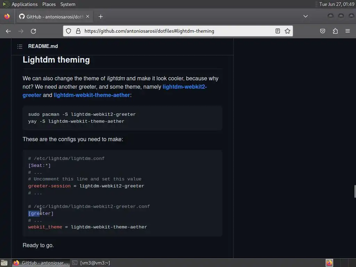
Task: Open Firefox hamburger application menu
Action: point(348,31)
